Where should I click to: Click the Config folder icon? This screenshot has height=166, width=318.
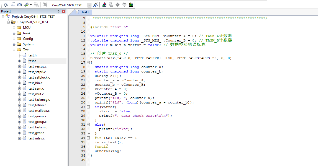coord(19,38)
